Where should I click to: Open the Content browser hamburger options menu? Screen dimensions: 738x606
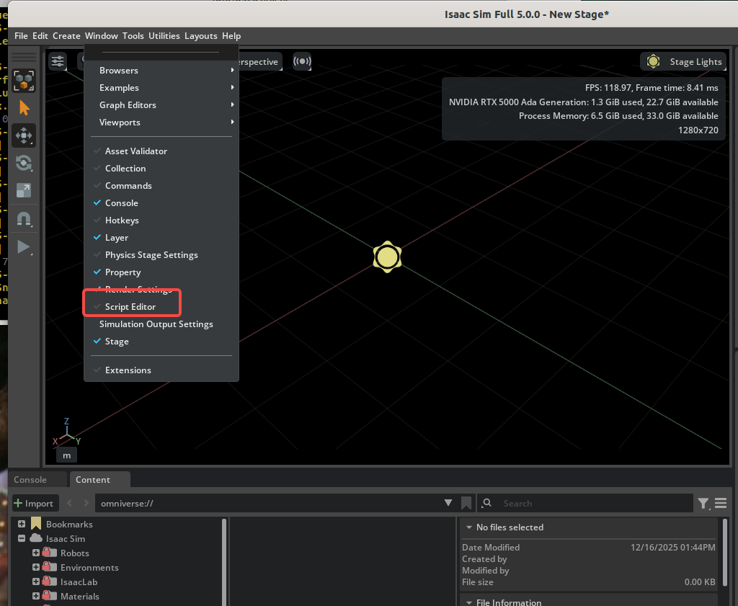[x=721, y=503]
